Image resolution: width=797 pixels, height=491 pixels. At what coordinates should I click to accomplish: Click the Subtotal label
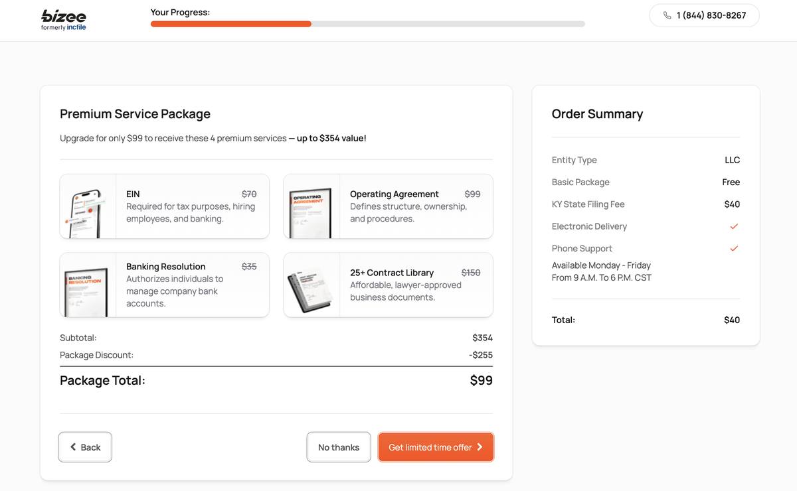point(78,338)
